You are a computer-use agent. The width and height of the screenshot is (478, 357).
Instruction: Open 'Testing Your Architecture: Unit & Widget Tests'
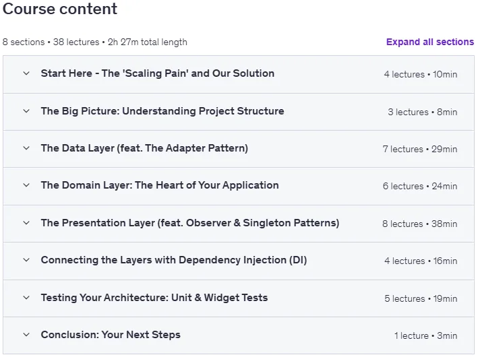(x=154, y=298)
